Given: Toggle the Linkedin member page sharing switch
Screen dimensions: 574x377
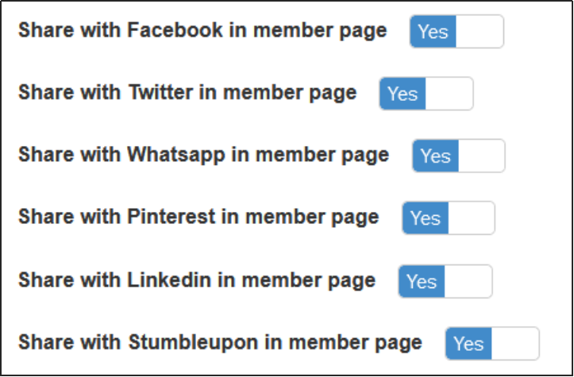Looking at the screenshot, I should pos(445,281).
